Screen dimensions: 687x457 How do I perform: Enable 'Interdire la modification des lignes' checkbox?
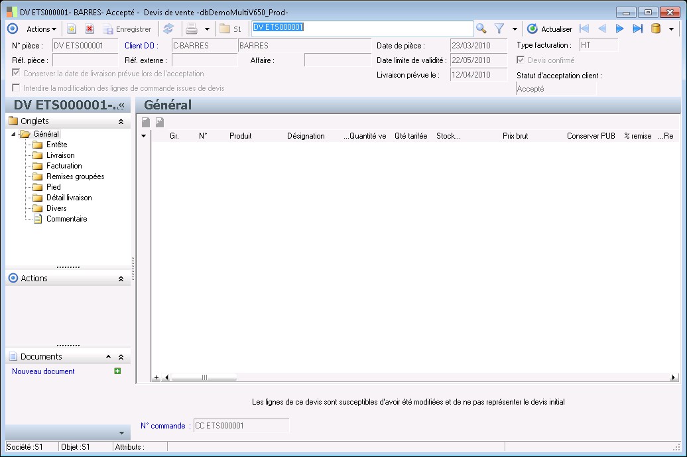click(x=17, y=88)
